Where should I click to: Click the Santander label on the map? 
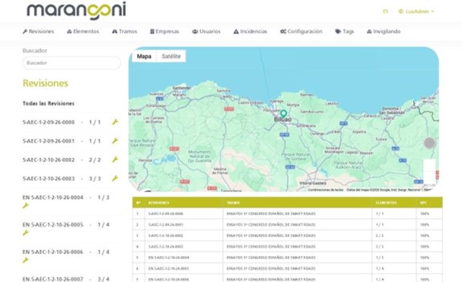[x=182, y=88]
